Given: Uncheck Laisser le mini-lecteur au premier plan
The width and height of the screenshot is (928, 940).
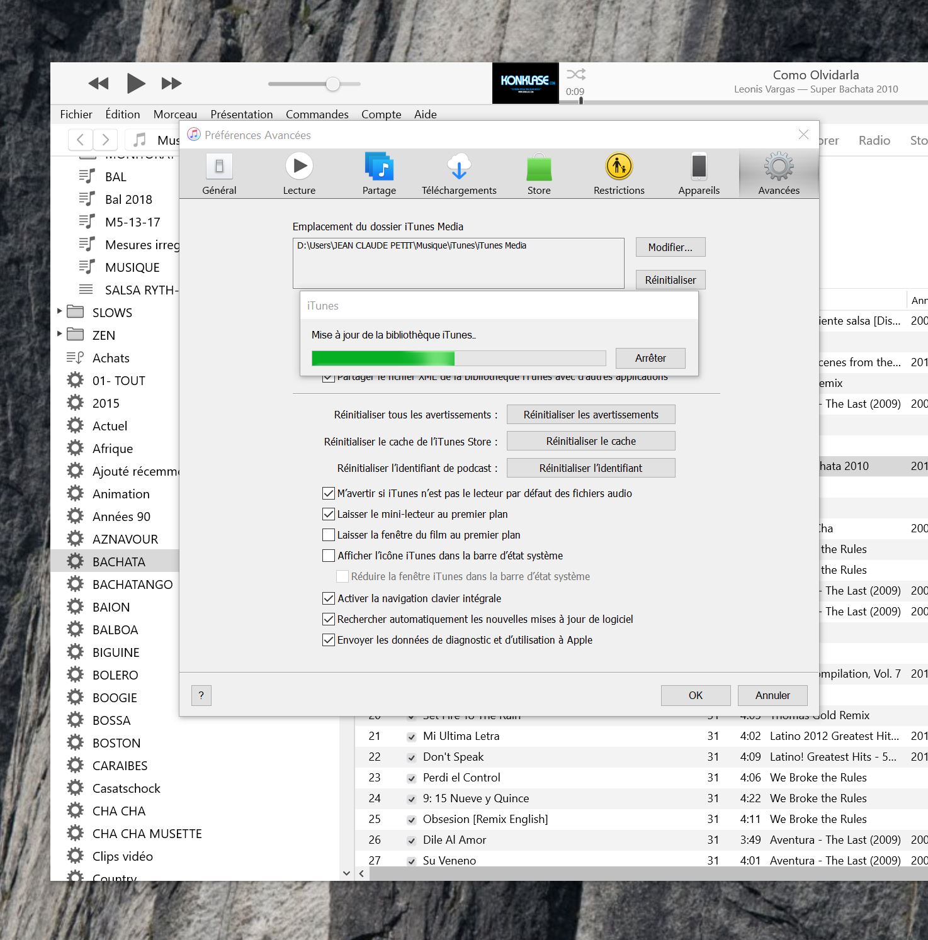Looking at the screenshot, I should pos(329,514).
